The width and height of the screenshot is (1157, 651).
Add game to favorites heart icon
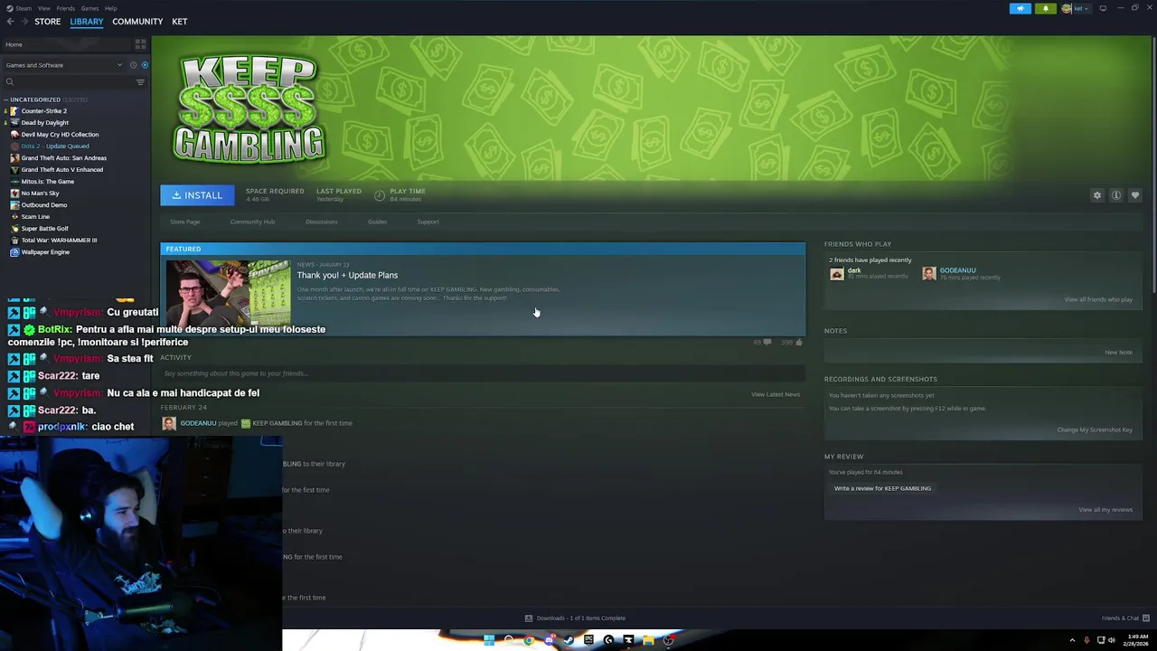[x=1135, y=195]
